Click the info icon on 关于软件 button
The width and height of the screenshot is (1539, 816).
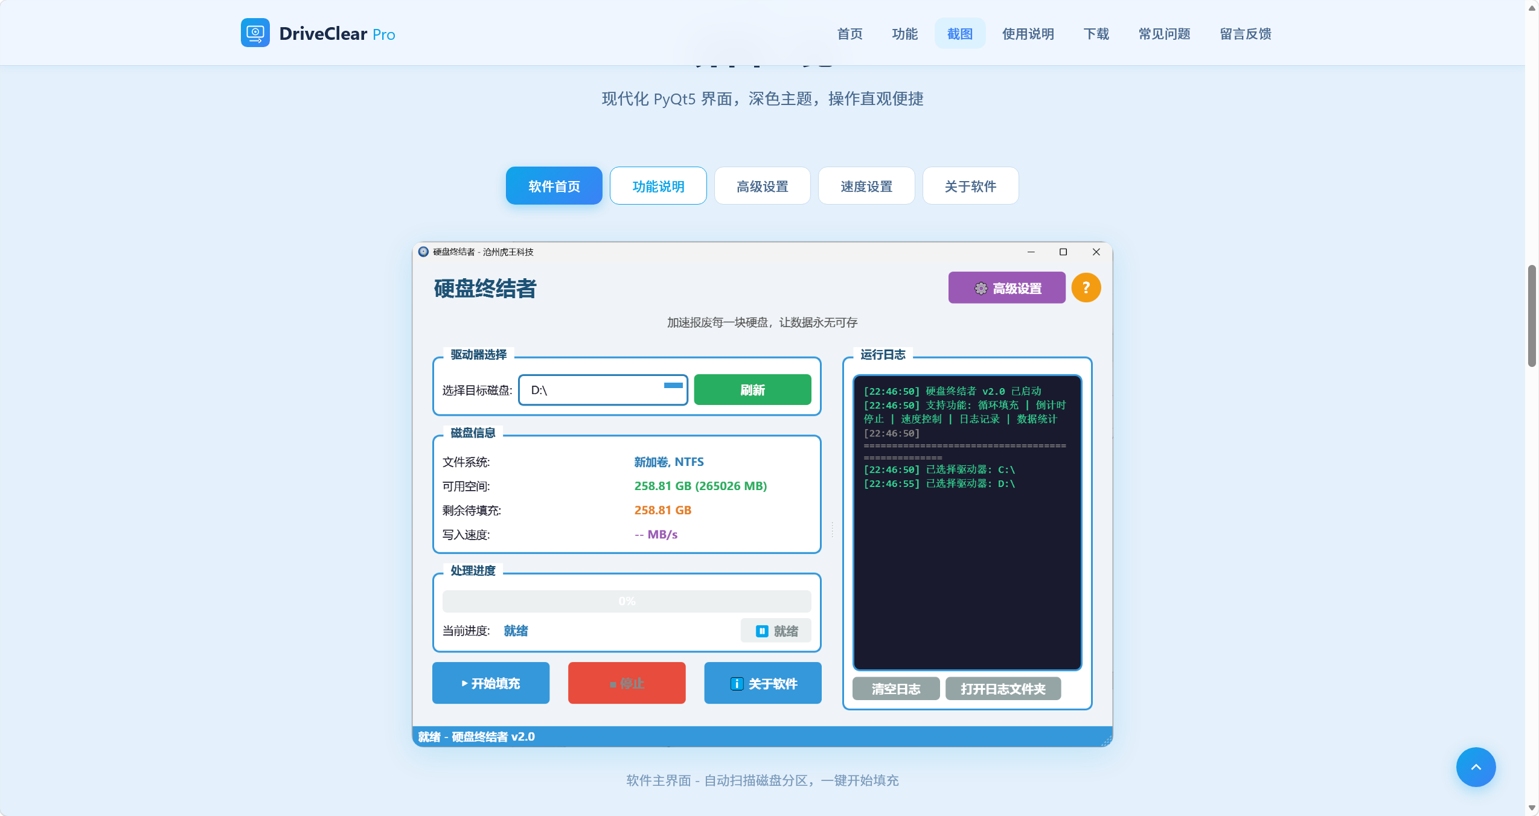point(737,683)
